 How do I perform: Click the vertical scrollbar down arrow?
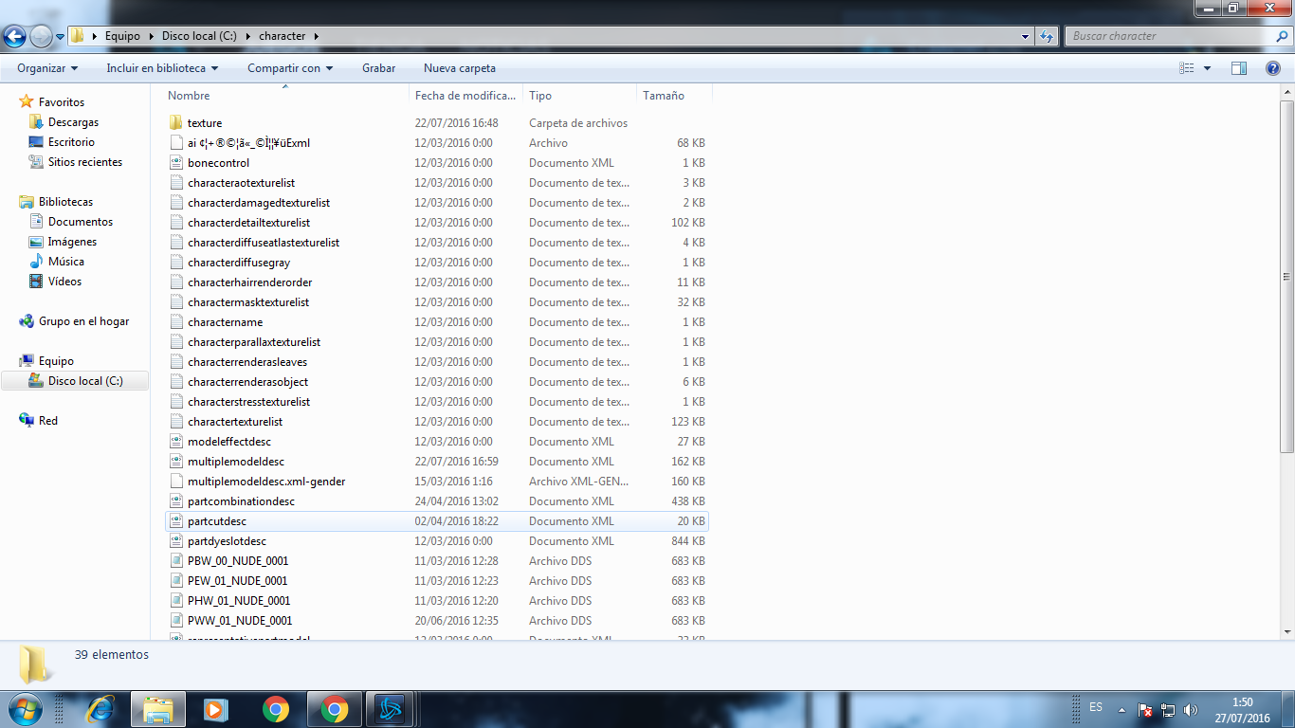pyautogui.click(x=1286, y=631)
